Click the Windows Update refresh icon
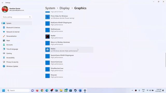The height and width of the screenshot is (93, 166). point(4,66)
